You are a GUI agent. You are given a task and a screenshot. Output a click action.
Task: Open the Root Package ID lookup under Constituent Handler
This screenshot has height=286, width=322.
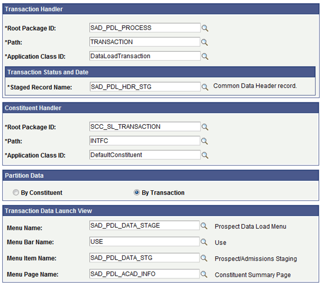click(205, 127)
